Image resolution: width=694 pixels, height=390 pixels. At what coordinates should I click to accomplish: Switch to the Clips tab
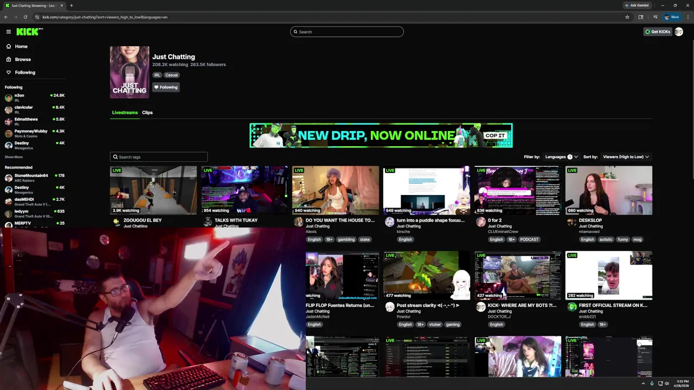click(147, 113)
